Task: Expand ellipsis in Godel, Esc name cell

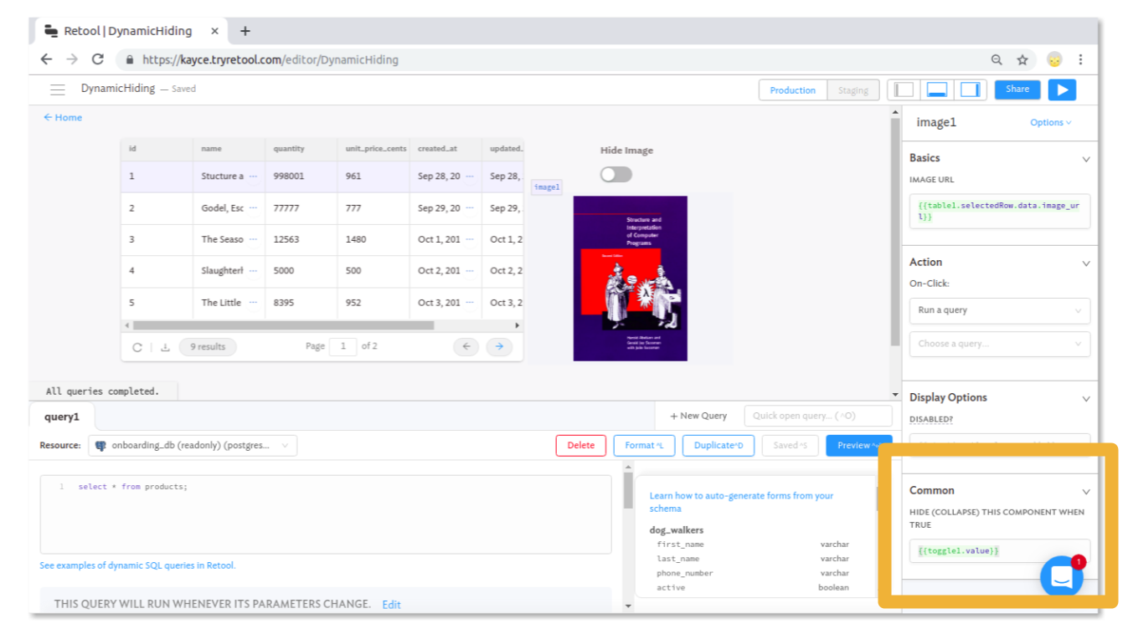Action: (x=253, y=208)
